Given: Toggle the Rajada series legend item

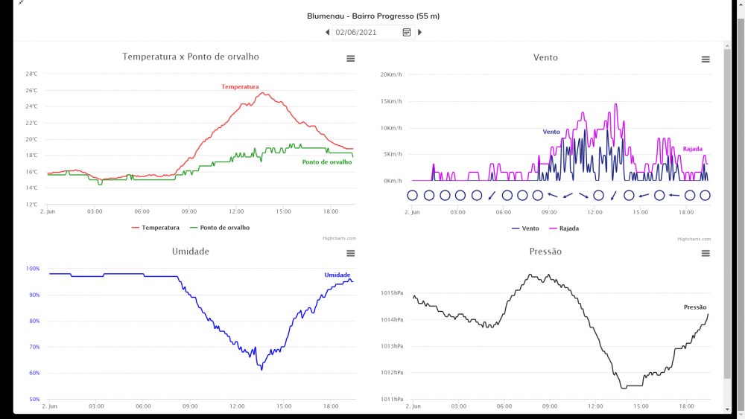Looking at the screenshot, I should [x=564, y=228].
